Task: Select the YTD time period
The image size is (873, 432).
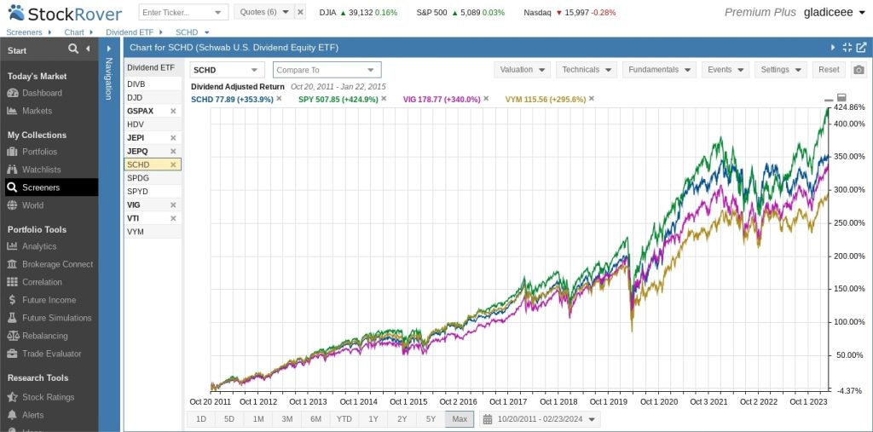Action: [344, 419]
